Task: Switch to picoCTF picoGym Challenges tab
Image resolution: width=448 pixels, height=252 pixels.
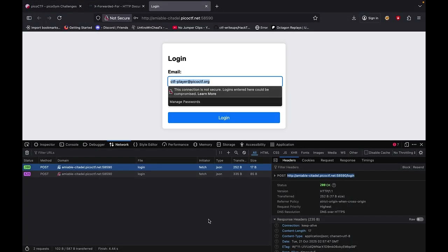Action: (54, 6)
